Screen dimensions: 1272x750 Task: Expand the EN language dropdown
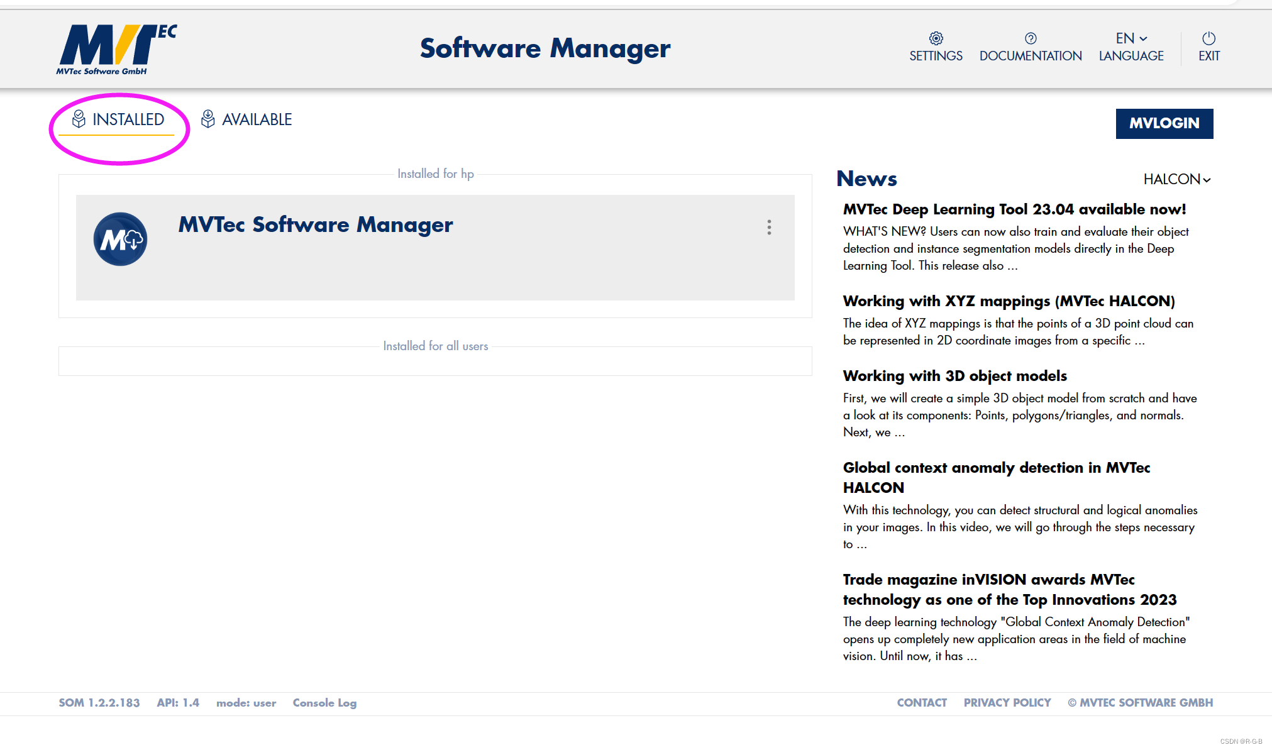tap(1131, 38)
